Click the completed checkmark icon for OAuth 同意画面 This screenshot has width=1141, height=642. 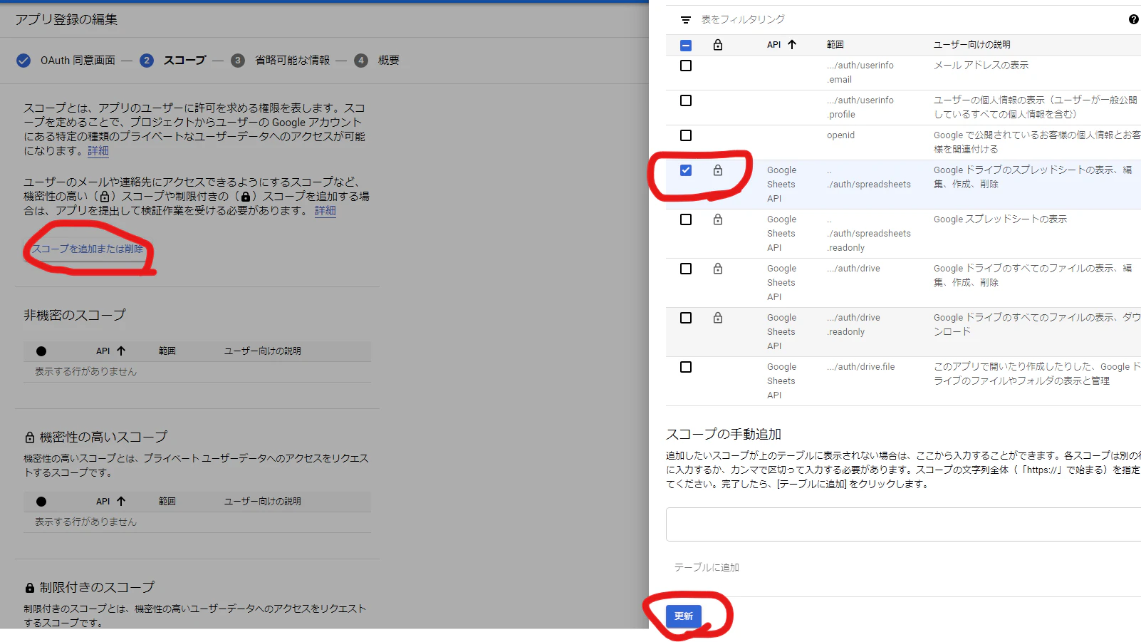pos(24,61)
